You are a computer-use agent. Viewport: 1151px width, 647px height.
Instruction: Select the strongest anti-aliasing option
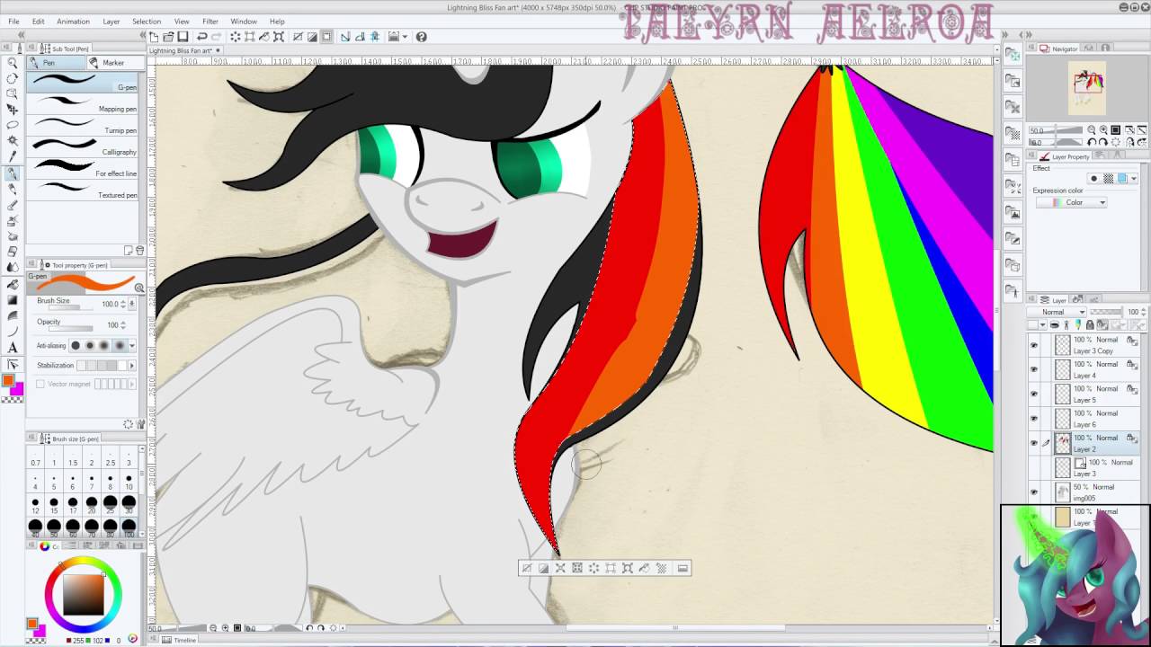tap(118, 345)
